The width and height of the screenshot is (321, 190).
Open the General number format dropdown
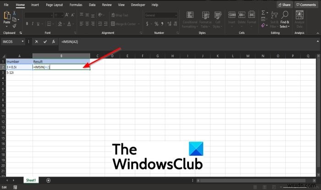click(176, 15)
